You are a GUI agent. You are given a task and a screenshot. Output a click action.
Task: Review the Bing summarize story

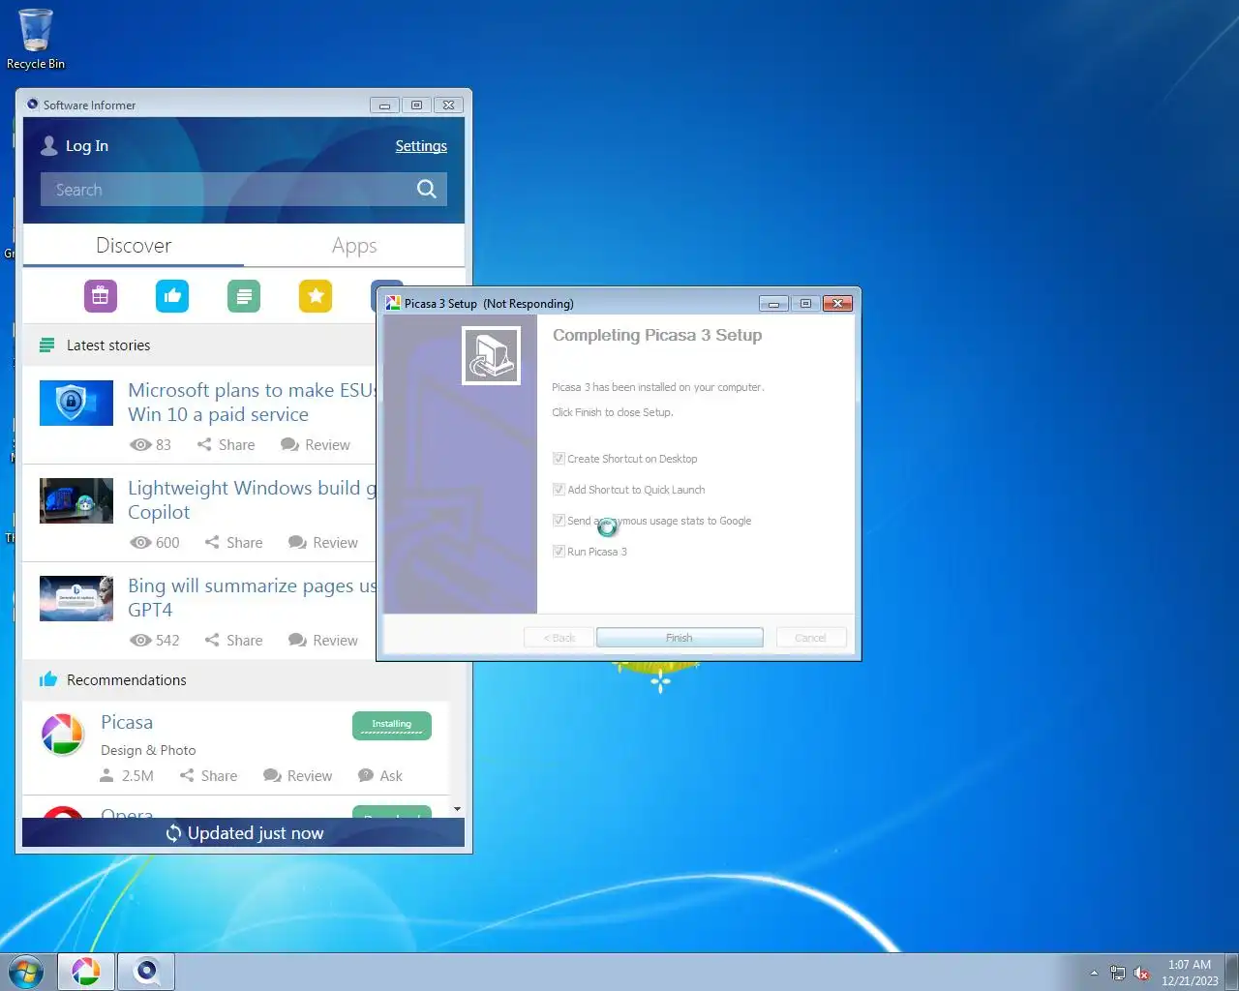323,641
